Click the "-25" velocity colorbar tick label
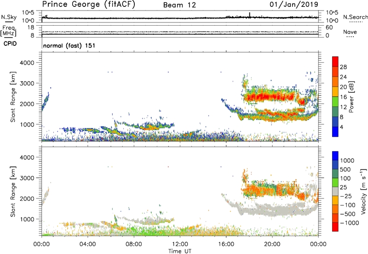368x254 pixels. coord(346,196)
